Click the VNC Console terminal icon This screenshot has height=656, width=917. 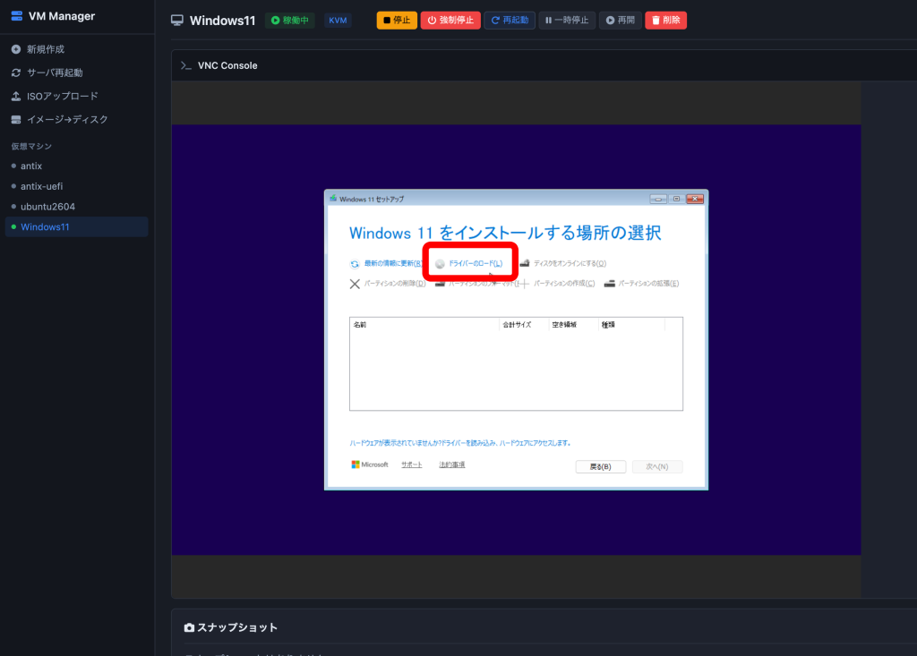click(186, 65)
